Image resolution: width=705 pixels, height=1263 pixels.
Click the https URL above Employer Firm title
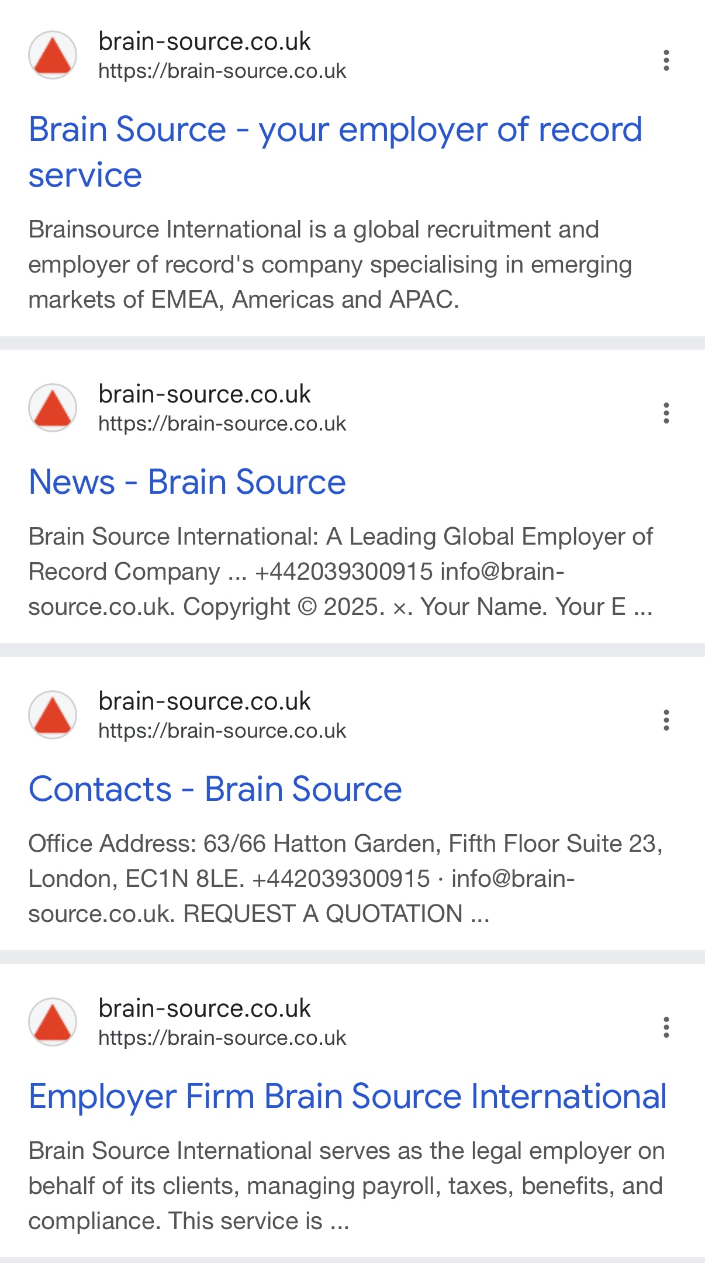(x=222, y=1038)
